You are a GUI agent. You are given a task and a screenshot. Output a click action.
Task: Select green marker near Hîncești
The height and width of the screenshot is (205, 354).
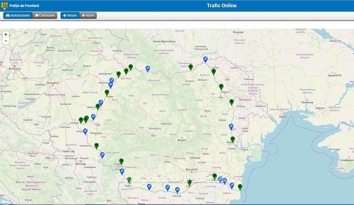click(232, 102)
